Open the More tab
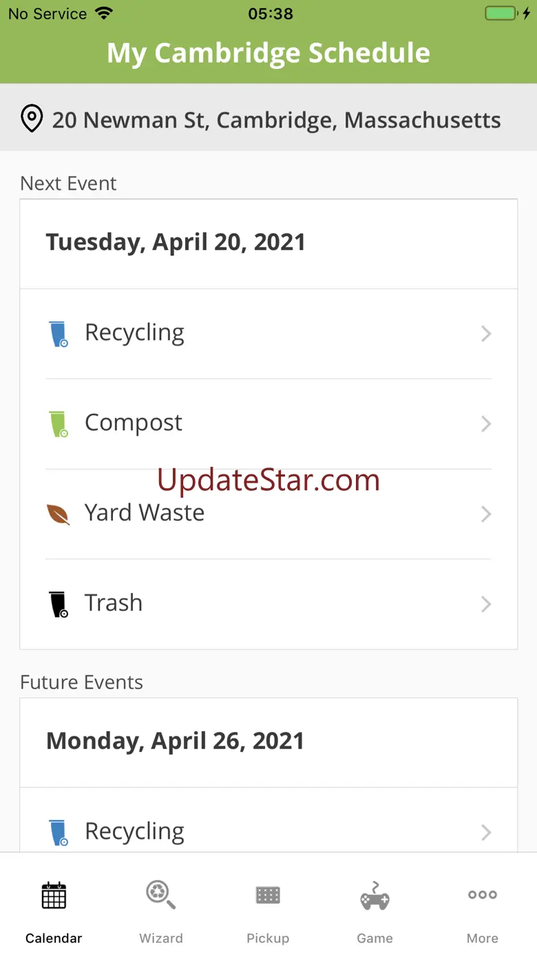537x955 pixels. [x=482, y=910]
